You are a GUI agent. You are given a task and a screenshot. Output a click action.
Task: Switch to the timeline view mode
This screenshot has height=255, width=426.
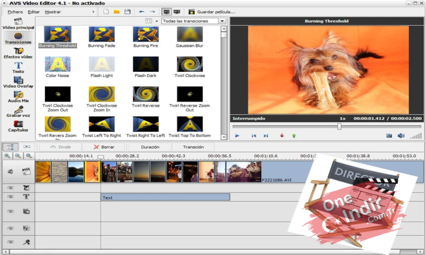11,147
